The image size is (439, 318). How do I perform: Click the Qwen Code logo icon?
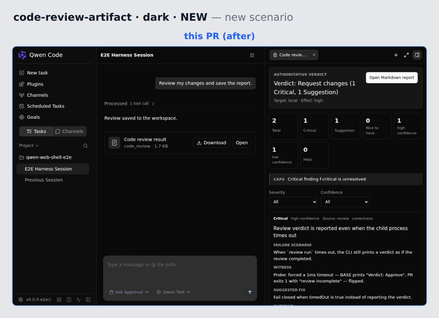click(x=22, y=55)
